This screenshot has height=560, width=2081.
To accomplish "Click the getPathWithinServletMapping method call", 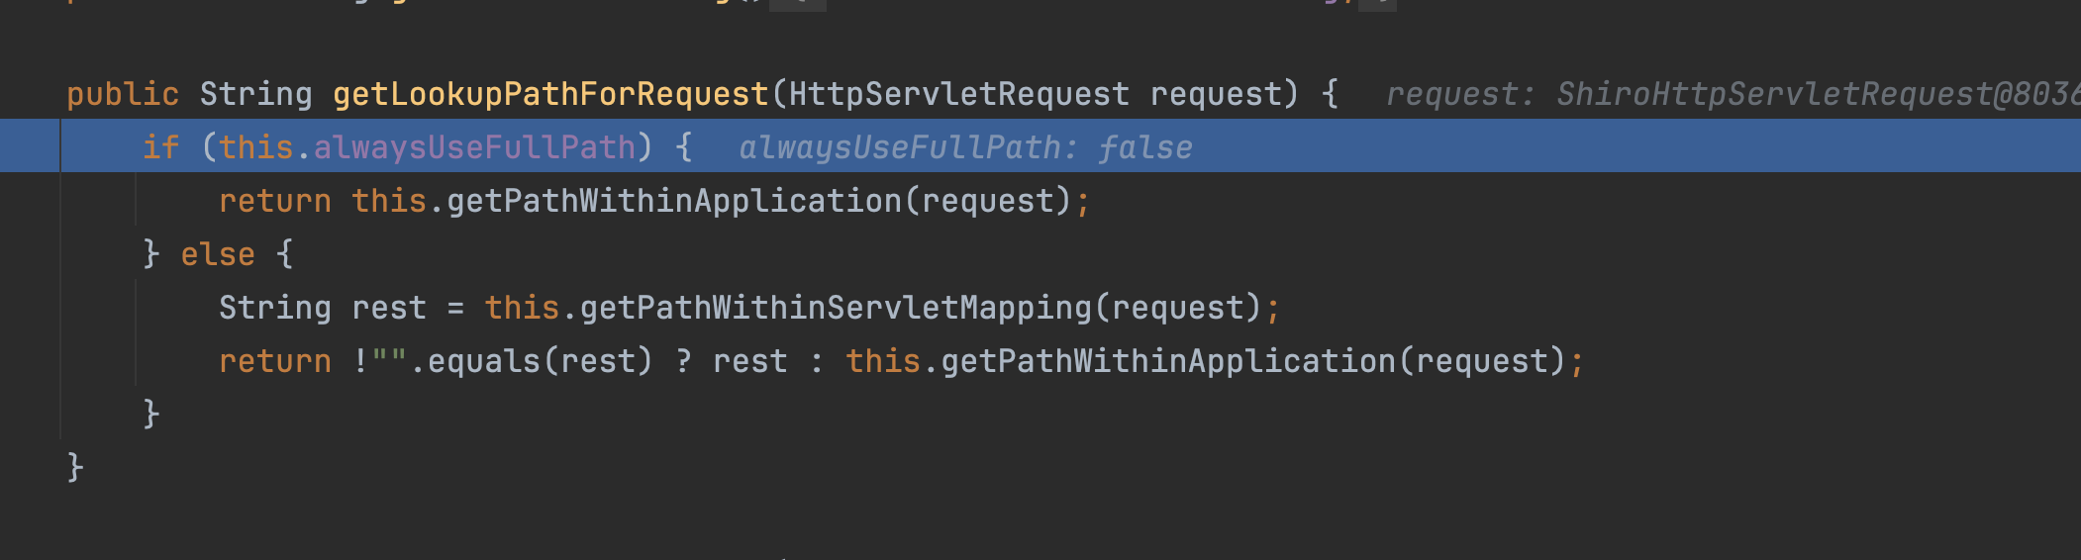I will (x=836, y=308).
